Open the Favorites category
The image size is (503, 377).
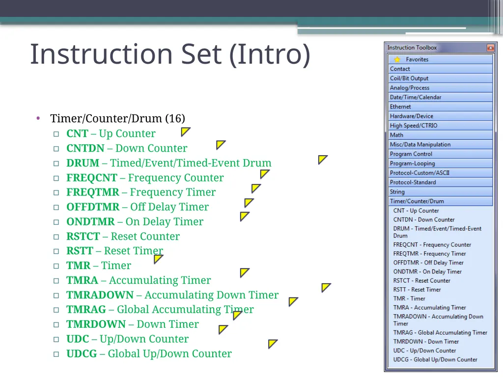pos(441,59)
